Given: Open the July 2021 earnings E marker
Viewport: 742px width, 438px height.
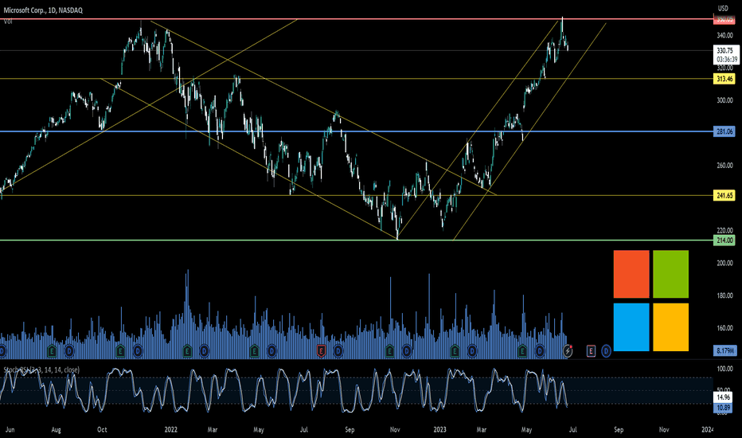Looking at the screenshot, I should click(x=52, y=351).
